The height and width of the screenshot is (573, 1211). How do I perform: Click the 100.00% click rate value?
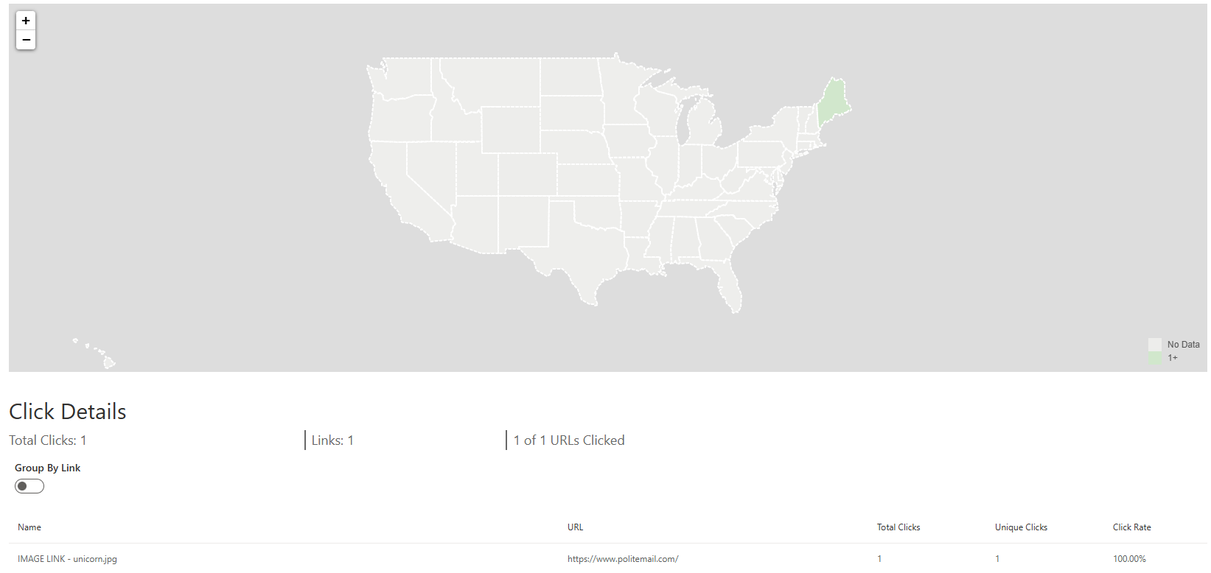1129,559
